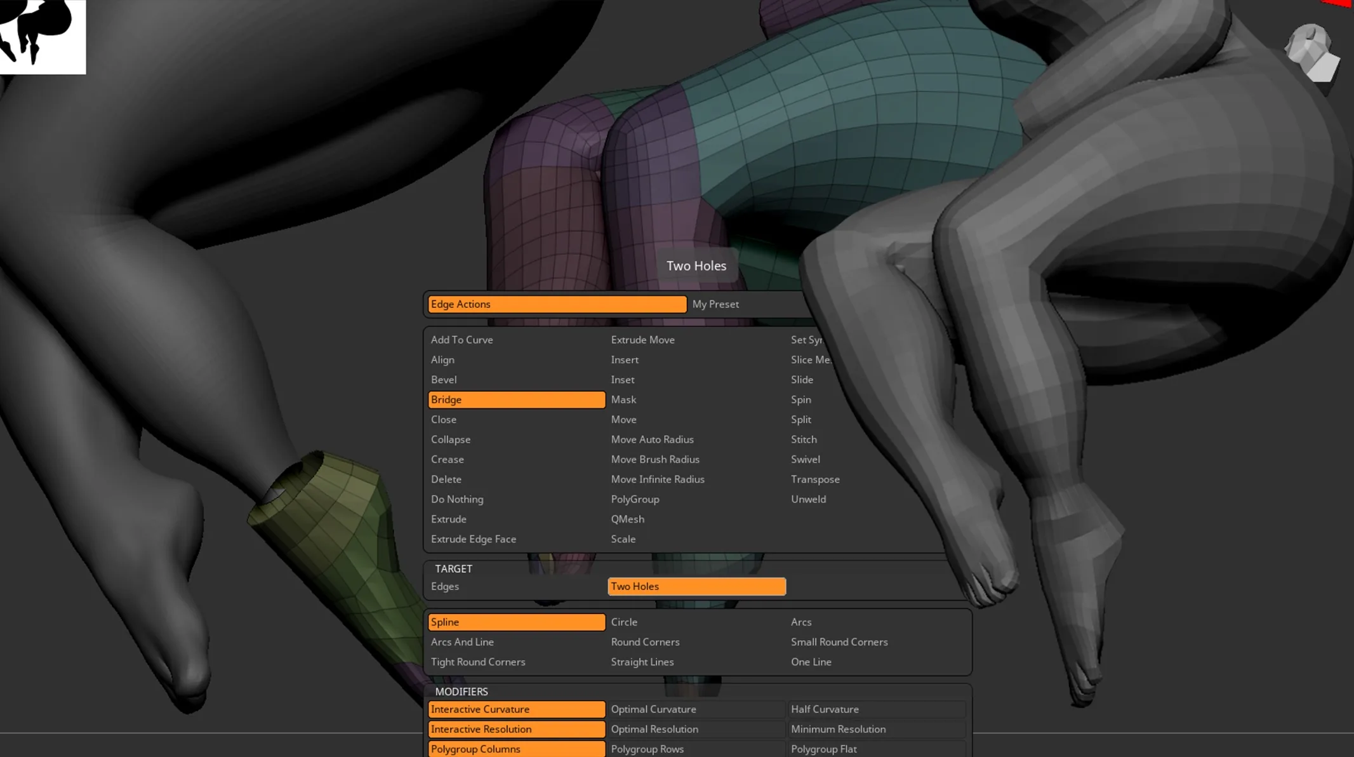The image size is (1354, 757).
Task: Click the Edge Actions header button
Action: tap(557, 304)
